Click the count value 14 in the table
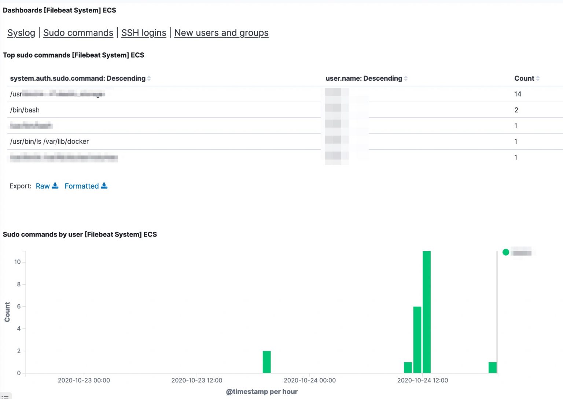563x399 pixels. click(x=517, y=94)
